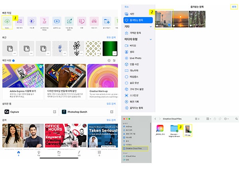Tap Cancel in the photo picker
Viewport: 239px width, 169px height.
(127, 7)
